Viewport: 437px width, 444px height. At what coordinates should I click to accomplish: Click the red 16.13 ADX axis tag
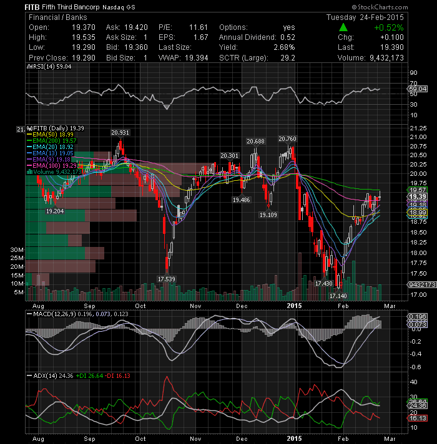click(417, 418)
